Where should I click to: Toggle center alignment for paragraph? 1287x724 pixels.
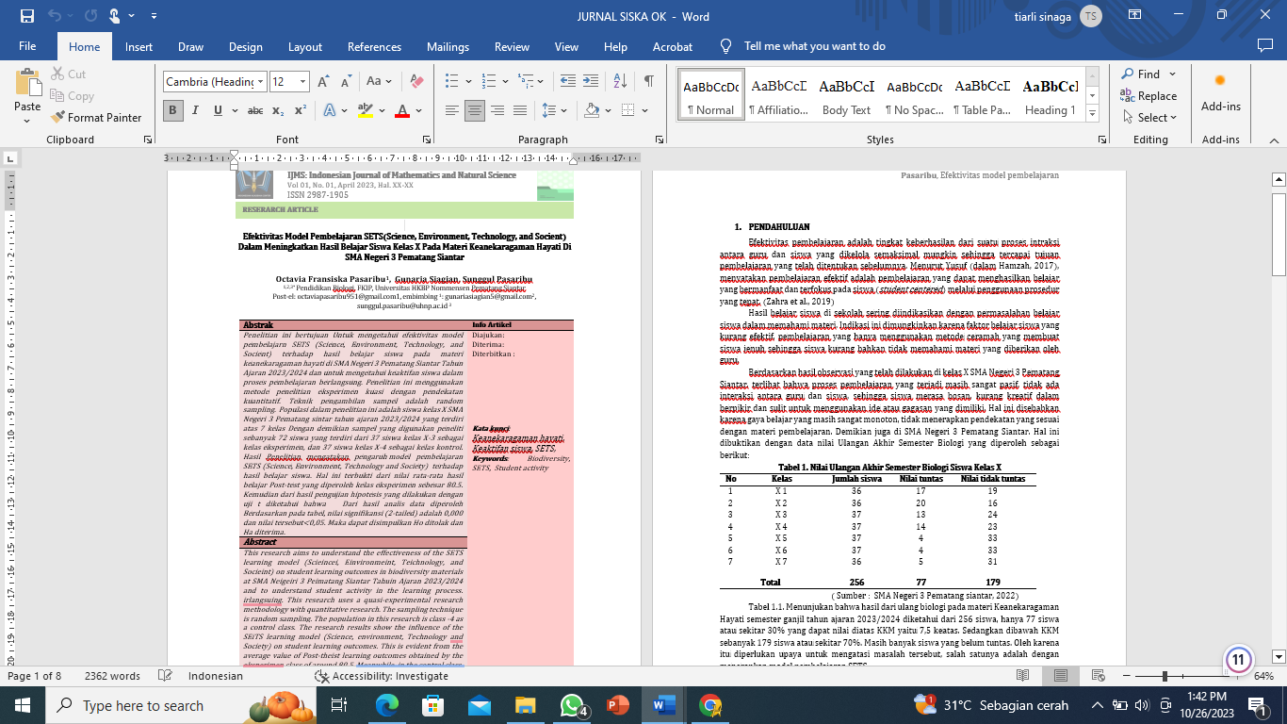point(475,111)
